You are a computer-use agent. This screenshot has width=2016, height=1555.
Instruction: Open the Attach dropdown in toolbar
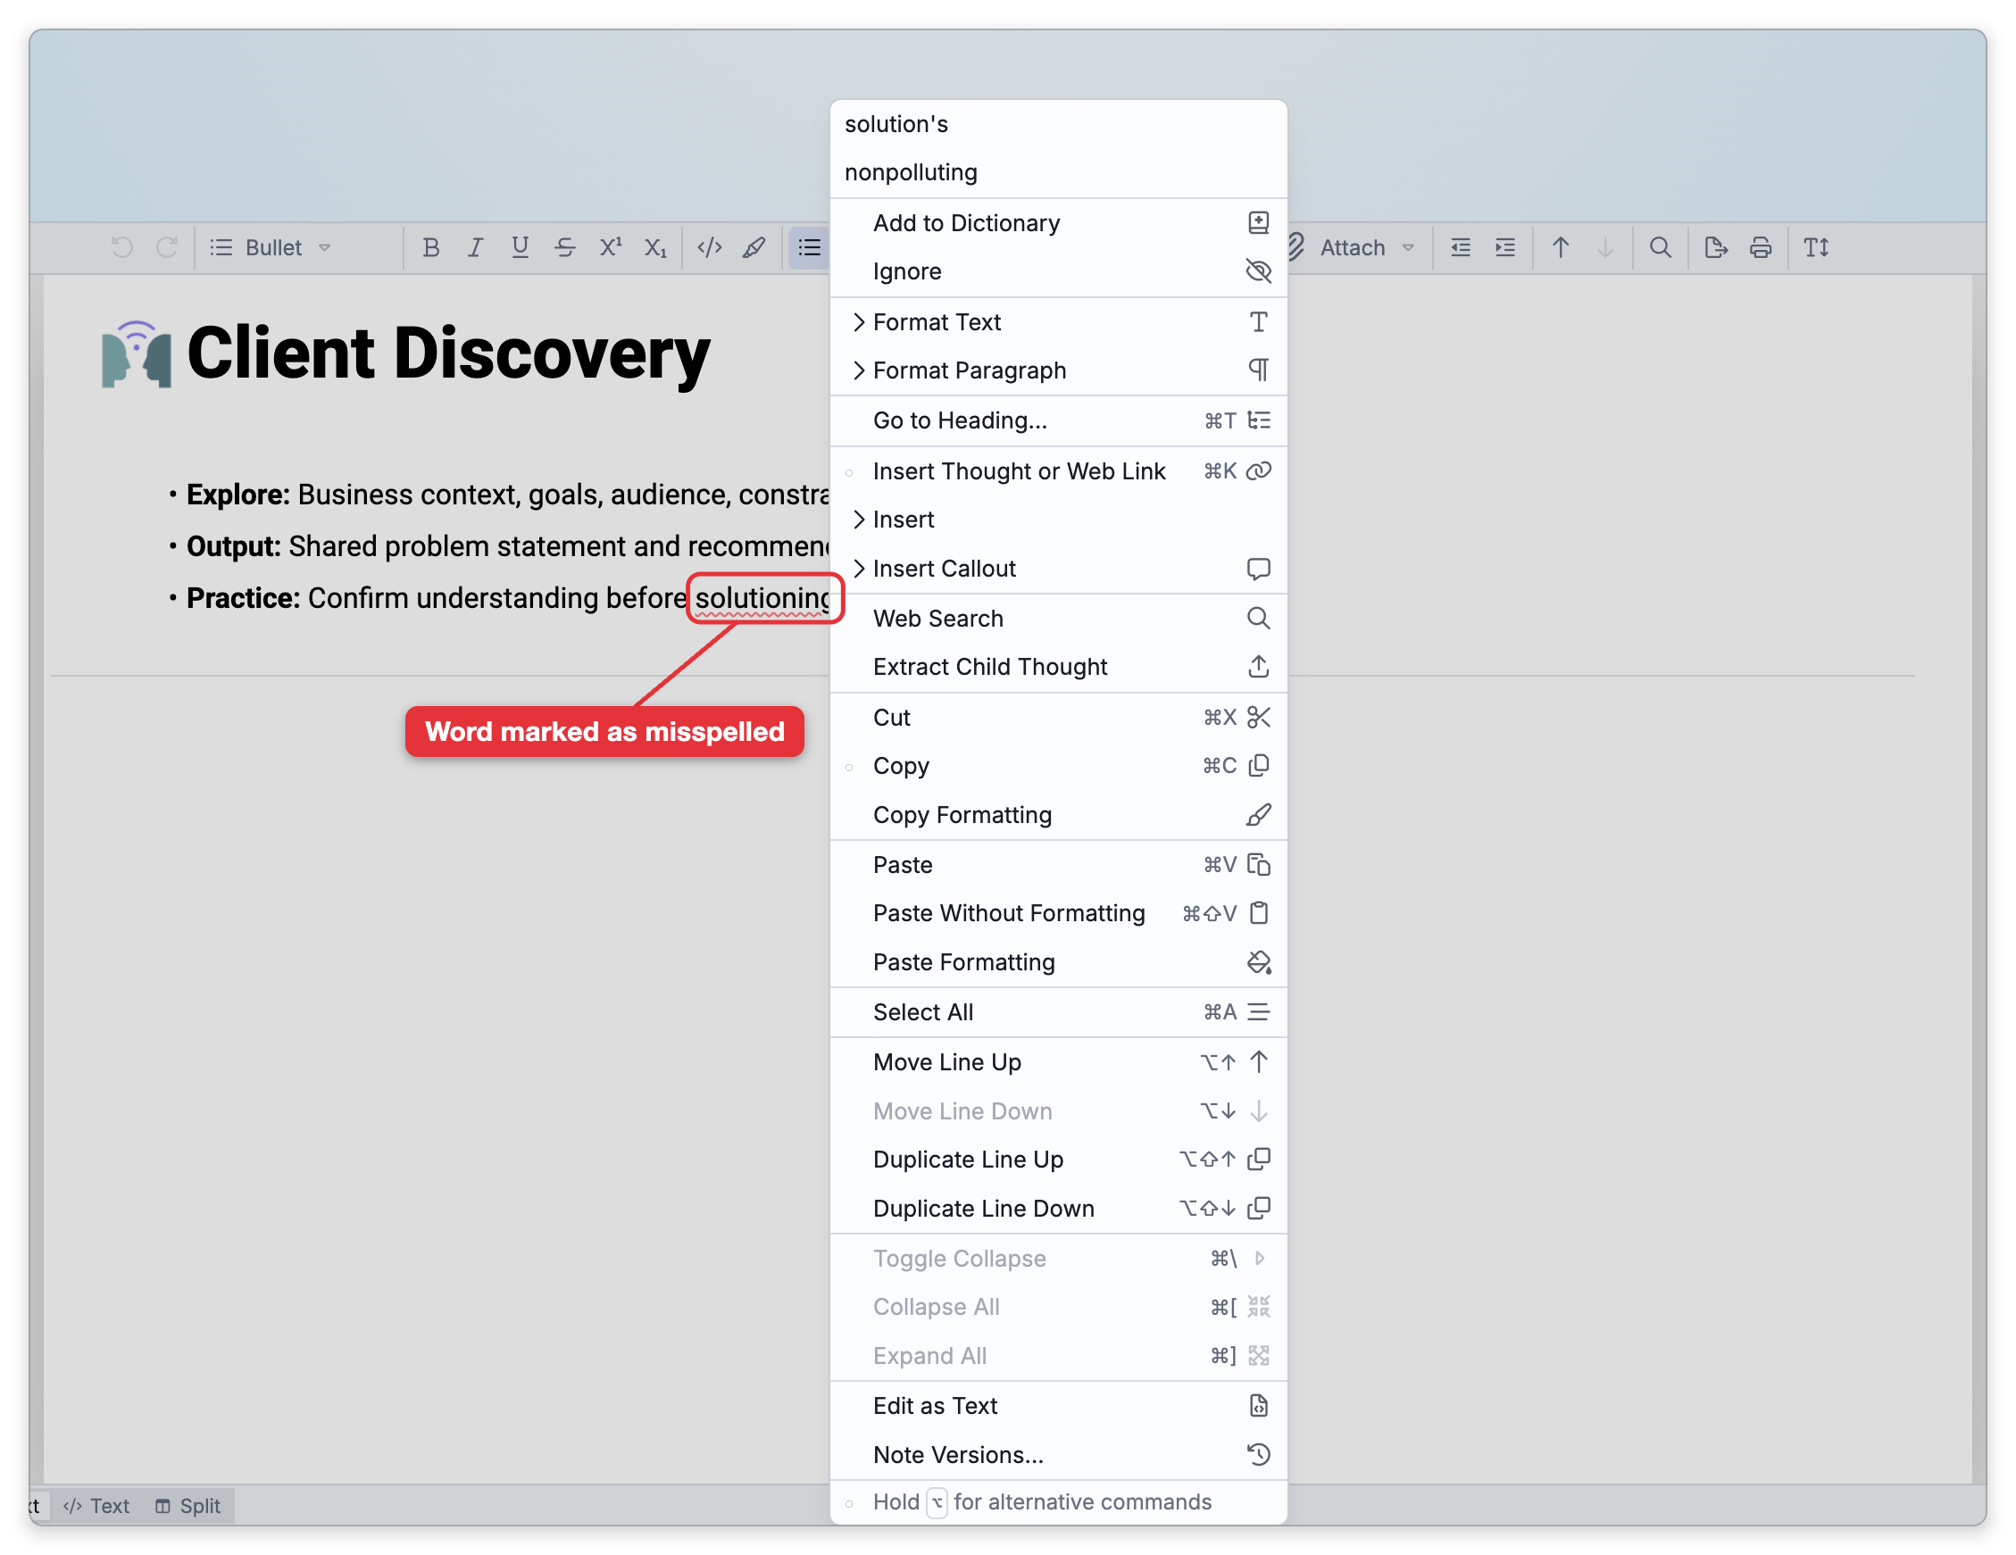click(1353, 247)
